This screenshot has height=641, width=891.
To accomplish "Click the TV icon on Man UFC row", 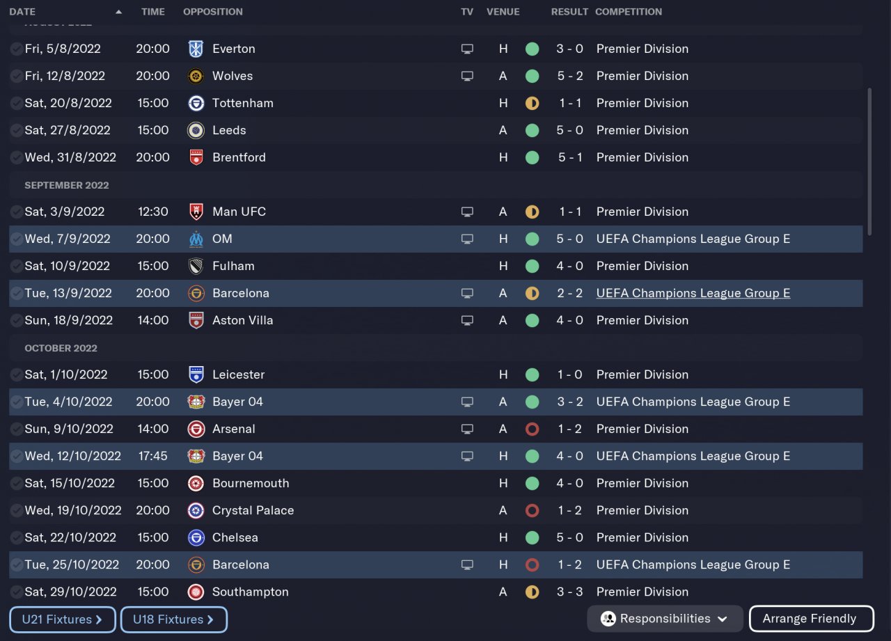I will 467,212.
